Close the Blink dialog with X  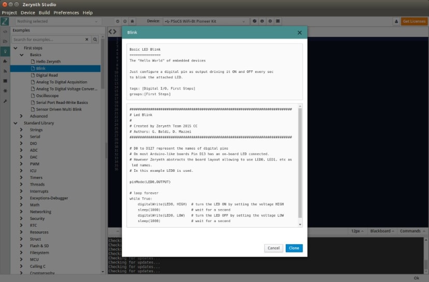[300, 33]
